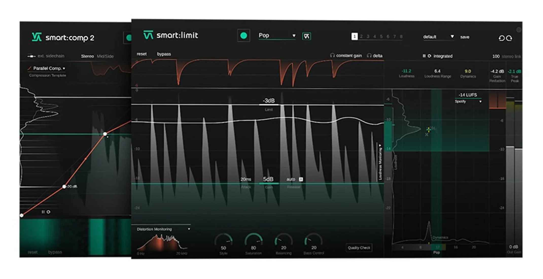Viewport: 543px width, 279px height.
Task: Click the 9.0 Dynamics readout
Action: point(468,71)
